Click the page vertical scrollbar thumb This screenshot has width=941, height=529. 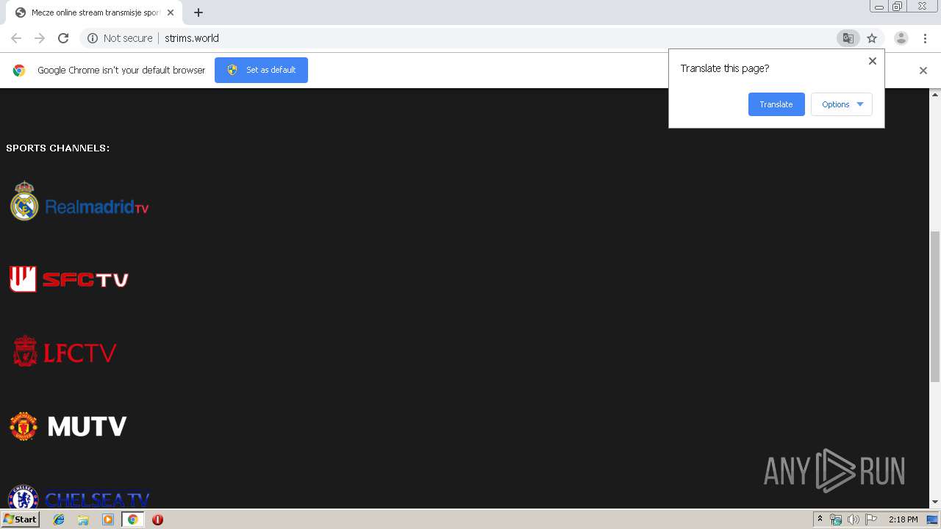pos(935,306)
